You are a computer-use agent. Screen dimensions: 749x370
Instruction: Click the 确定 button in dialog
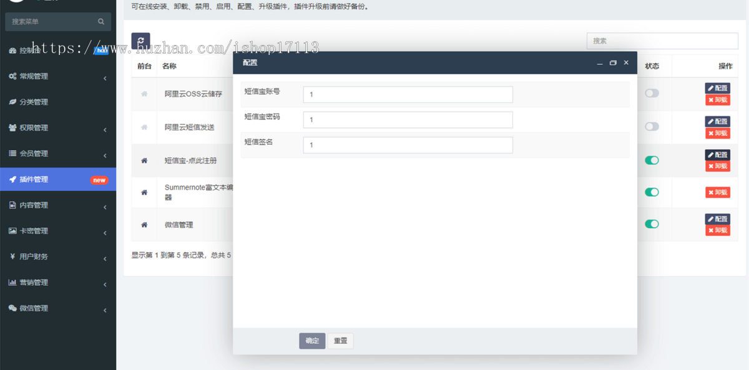coord(312,341)
